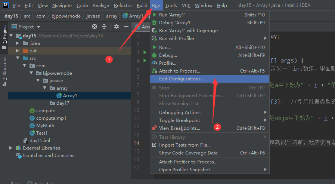335x184 pixels.
Task: Select Attach Profiler to Process...
Action: tap(210, 162)
